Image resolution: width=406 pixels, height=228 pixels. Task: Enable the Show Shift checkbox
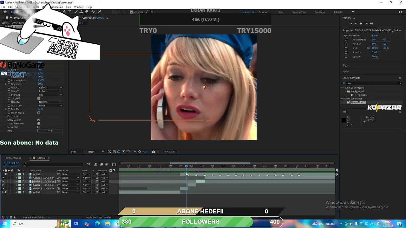pos(39,127)
